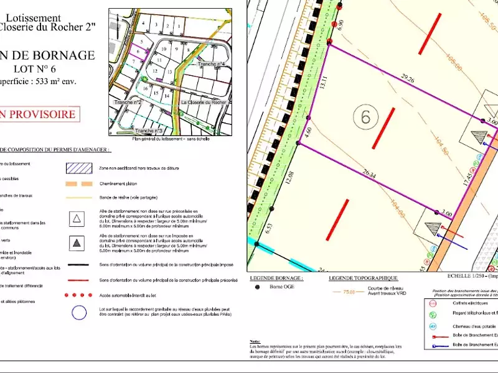Select the Chameau d'eau potable legend icon
The image size is (498, 373).
point(433,326)
